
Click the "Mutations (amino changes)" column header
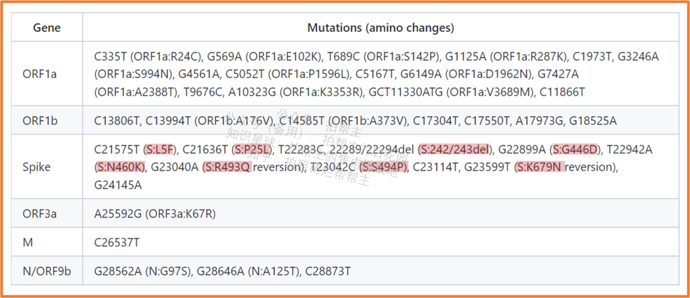381,28
